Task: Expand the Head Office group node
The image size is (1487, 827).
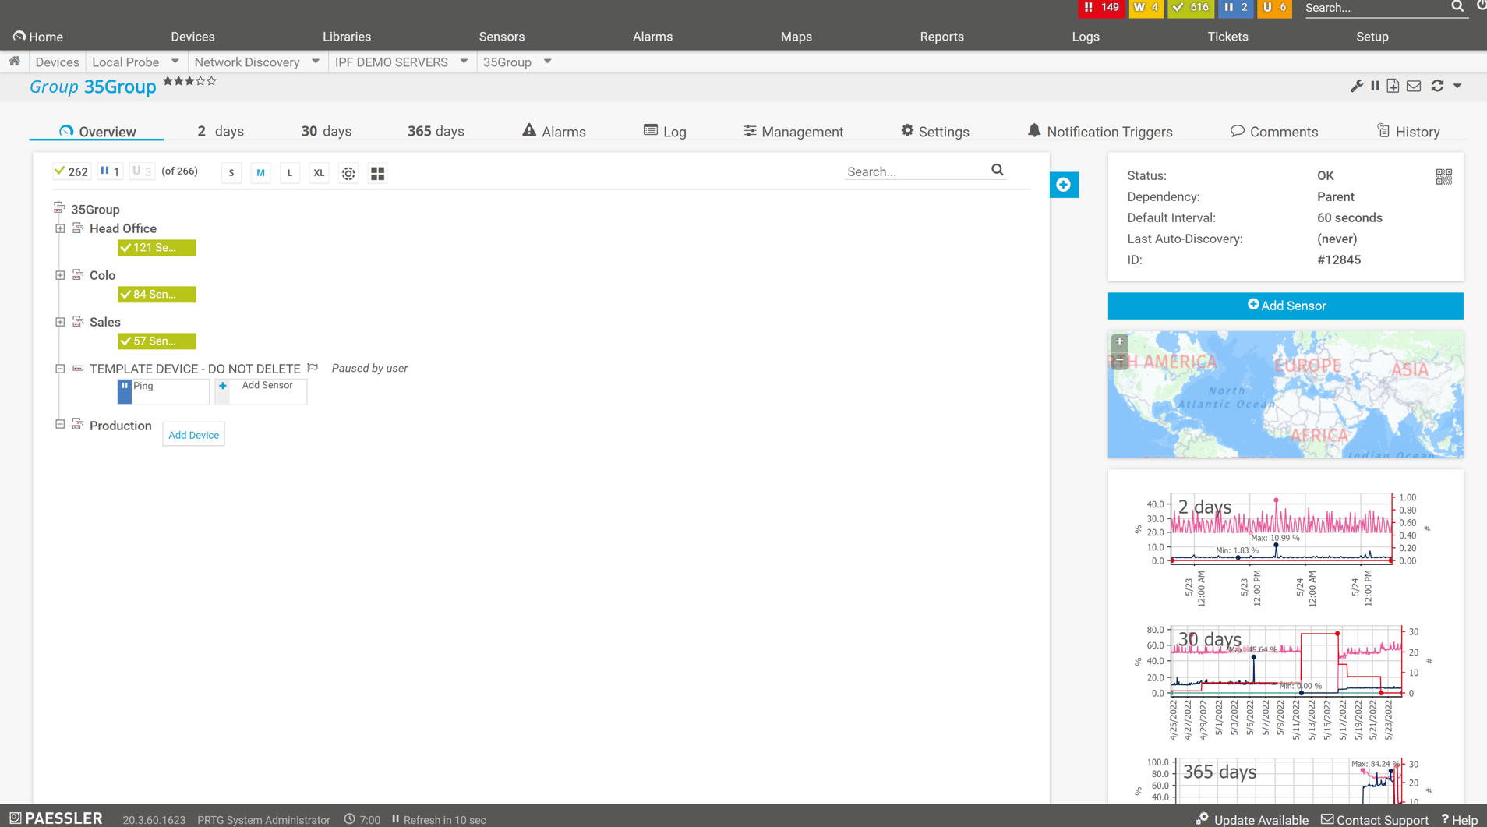Action: [x=60, y=228]
